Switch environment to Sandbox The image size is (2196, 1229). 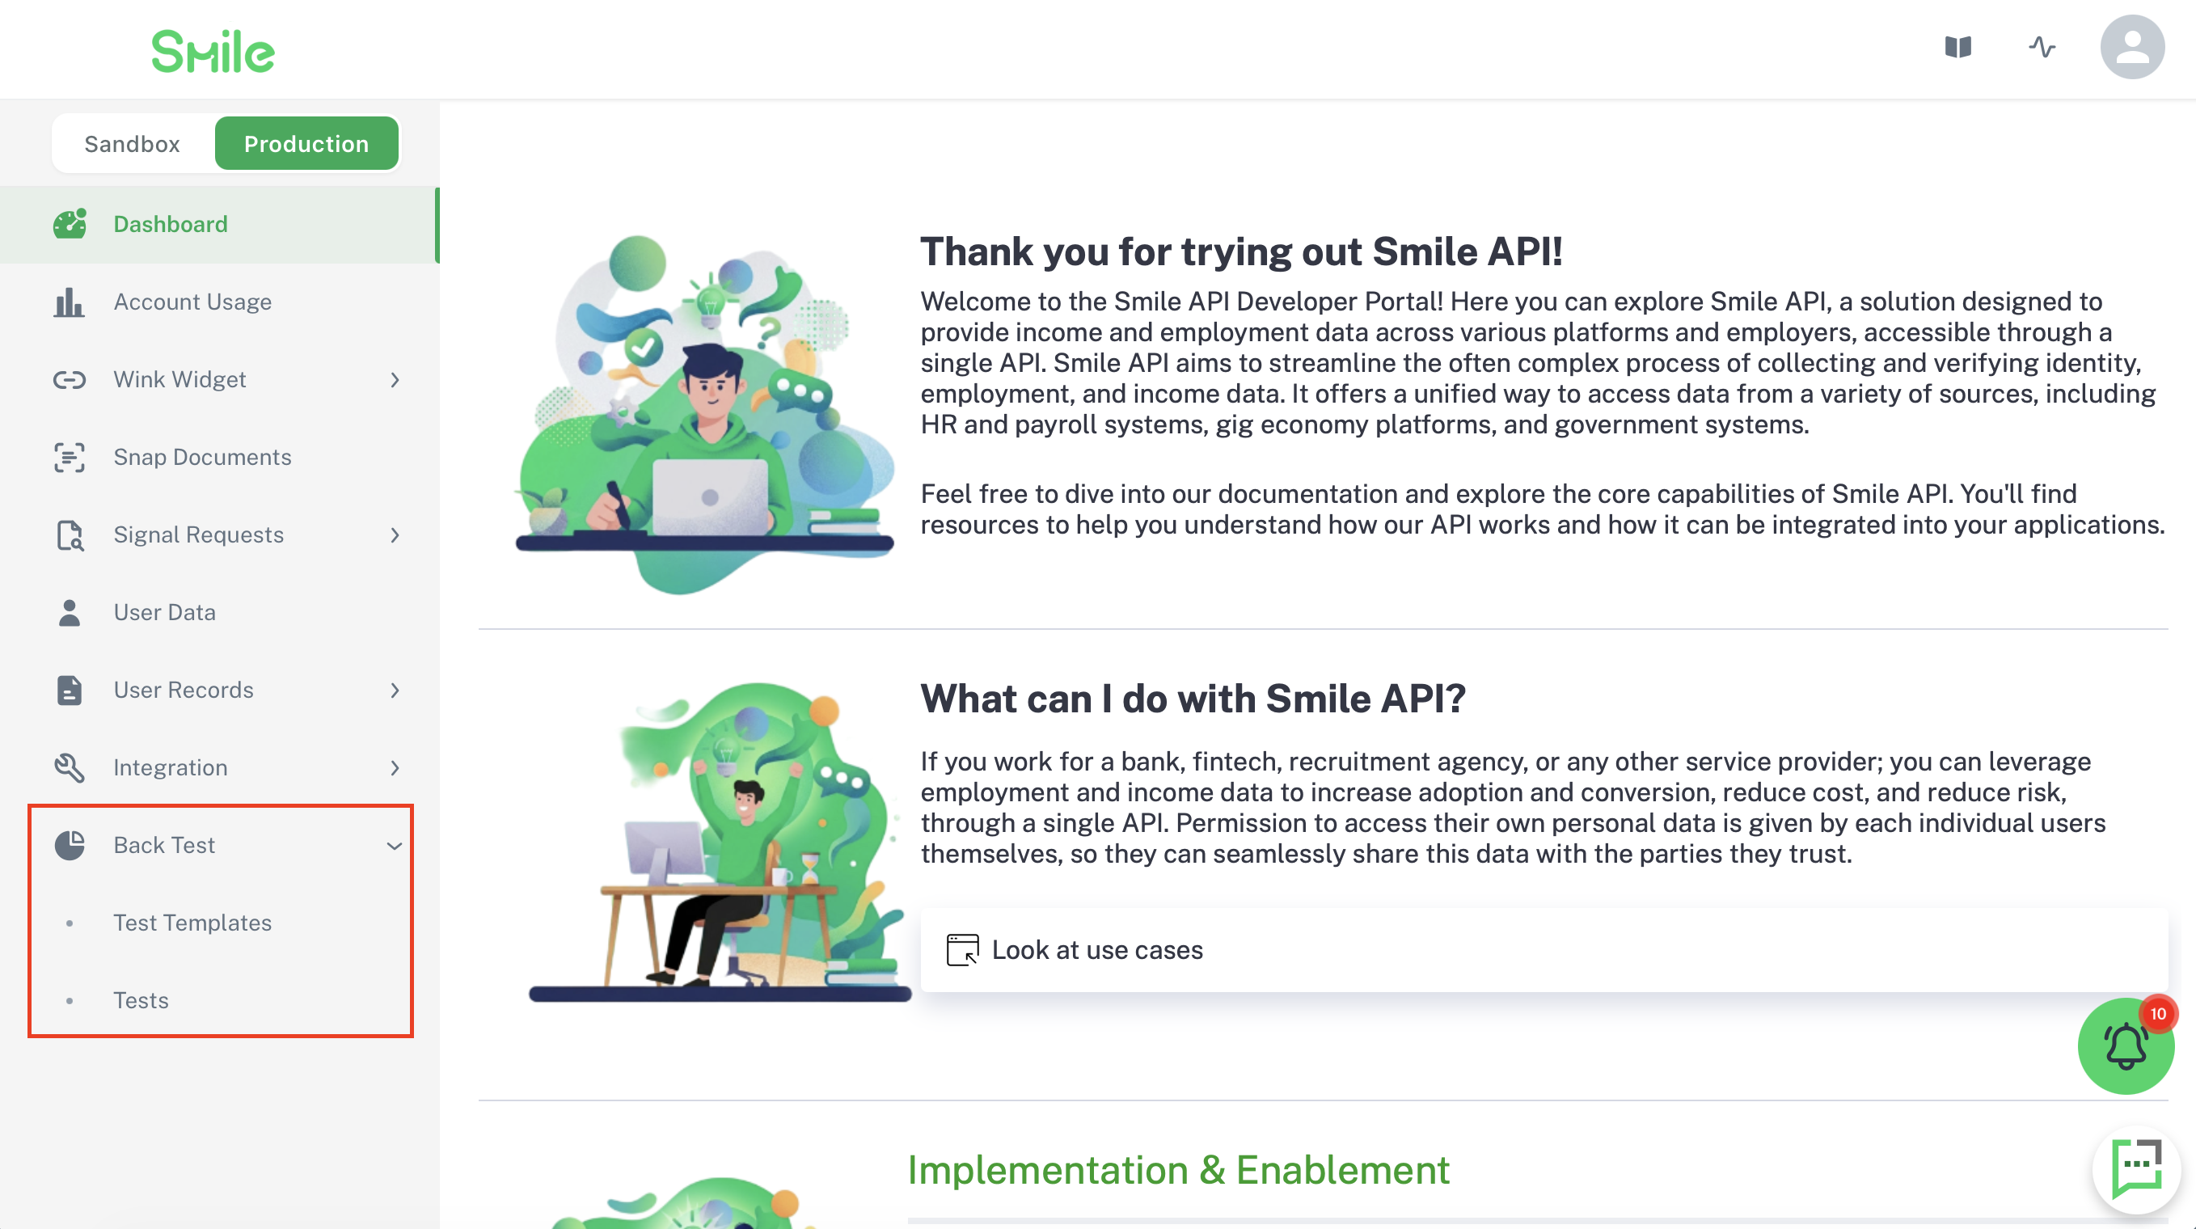click(x=132, y=143)
